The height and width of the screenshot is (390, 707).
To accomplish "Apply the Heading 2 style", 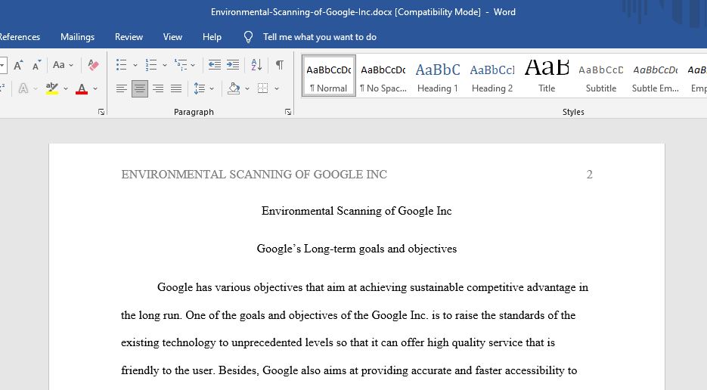I will tap(492, 76).
